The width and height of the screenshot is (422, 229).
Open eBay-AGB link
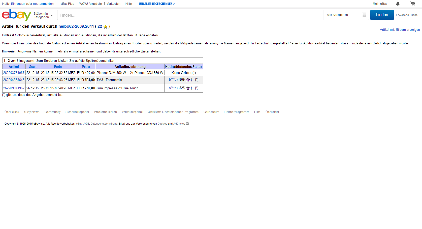[83, 124]
